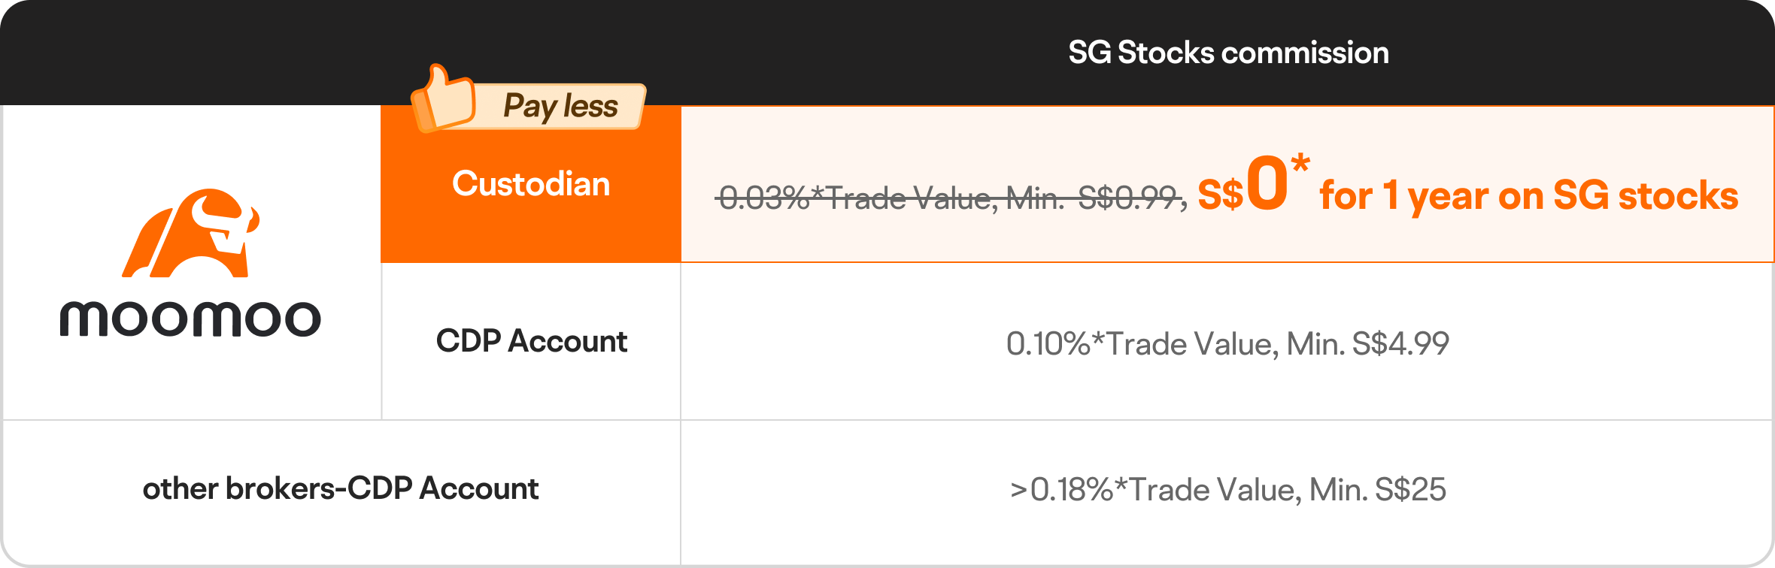Click 'for 1 year on SG stocks' text
The width and height of the screenshot is (1775, 568).
[x=1528, y=195]
